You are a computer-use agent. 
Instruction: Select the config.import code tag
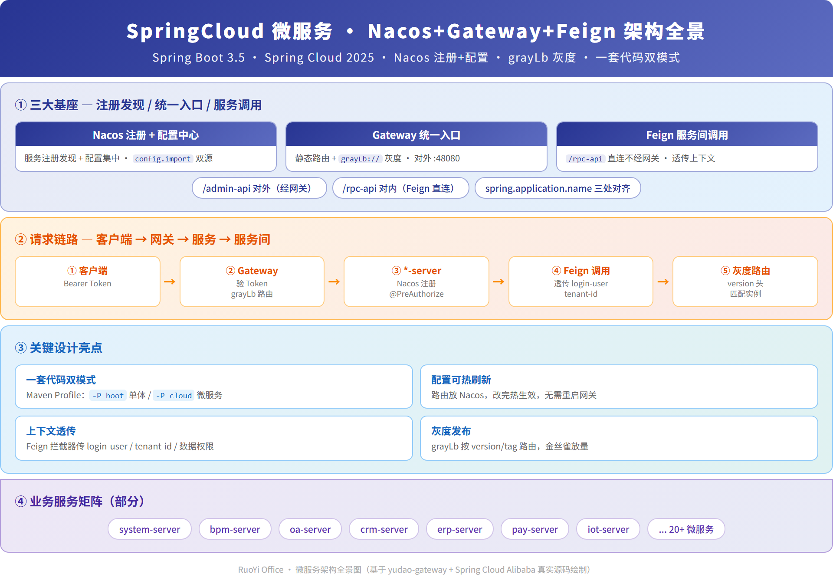163,159
